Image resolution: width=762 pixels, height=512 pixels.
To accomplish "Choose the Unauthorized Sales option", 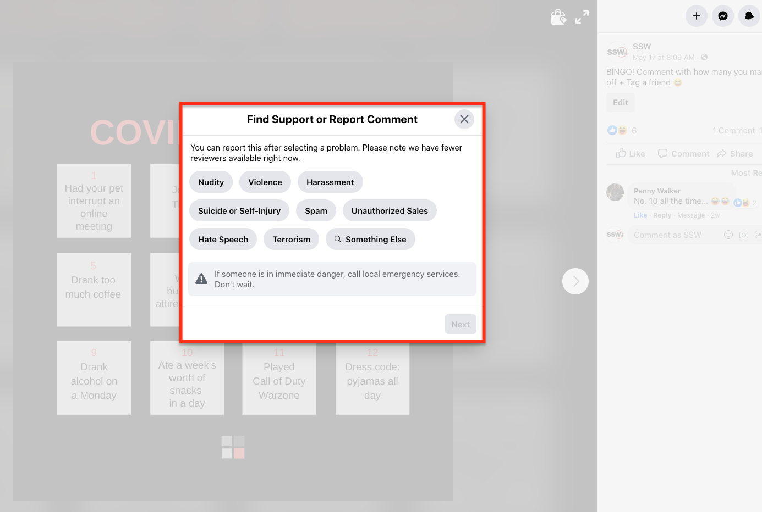I will pyautogui.click(x=390, y=211).
